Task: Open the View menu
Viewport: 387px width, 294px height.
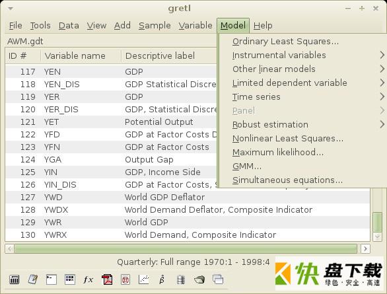Action: 96,25
